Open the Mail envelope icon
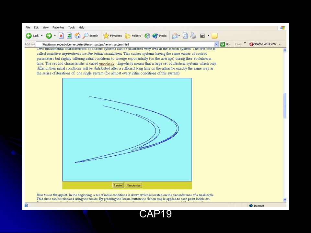 point(175,36)
